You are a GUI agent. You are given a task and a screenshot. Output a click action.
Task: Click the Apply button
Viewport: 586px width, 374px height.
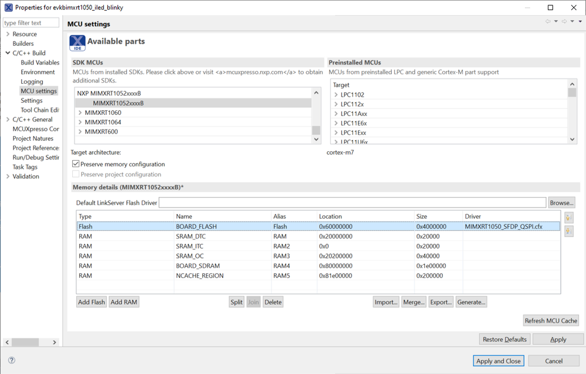click(x=558, y=339)
